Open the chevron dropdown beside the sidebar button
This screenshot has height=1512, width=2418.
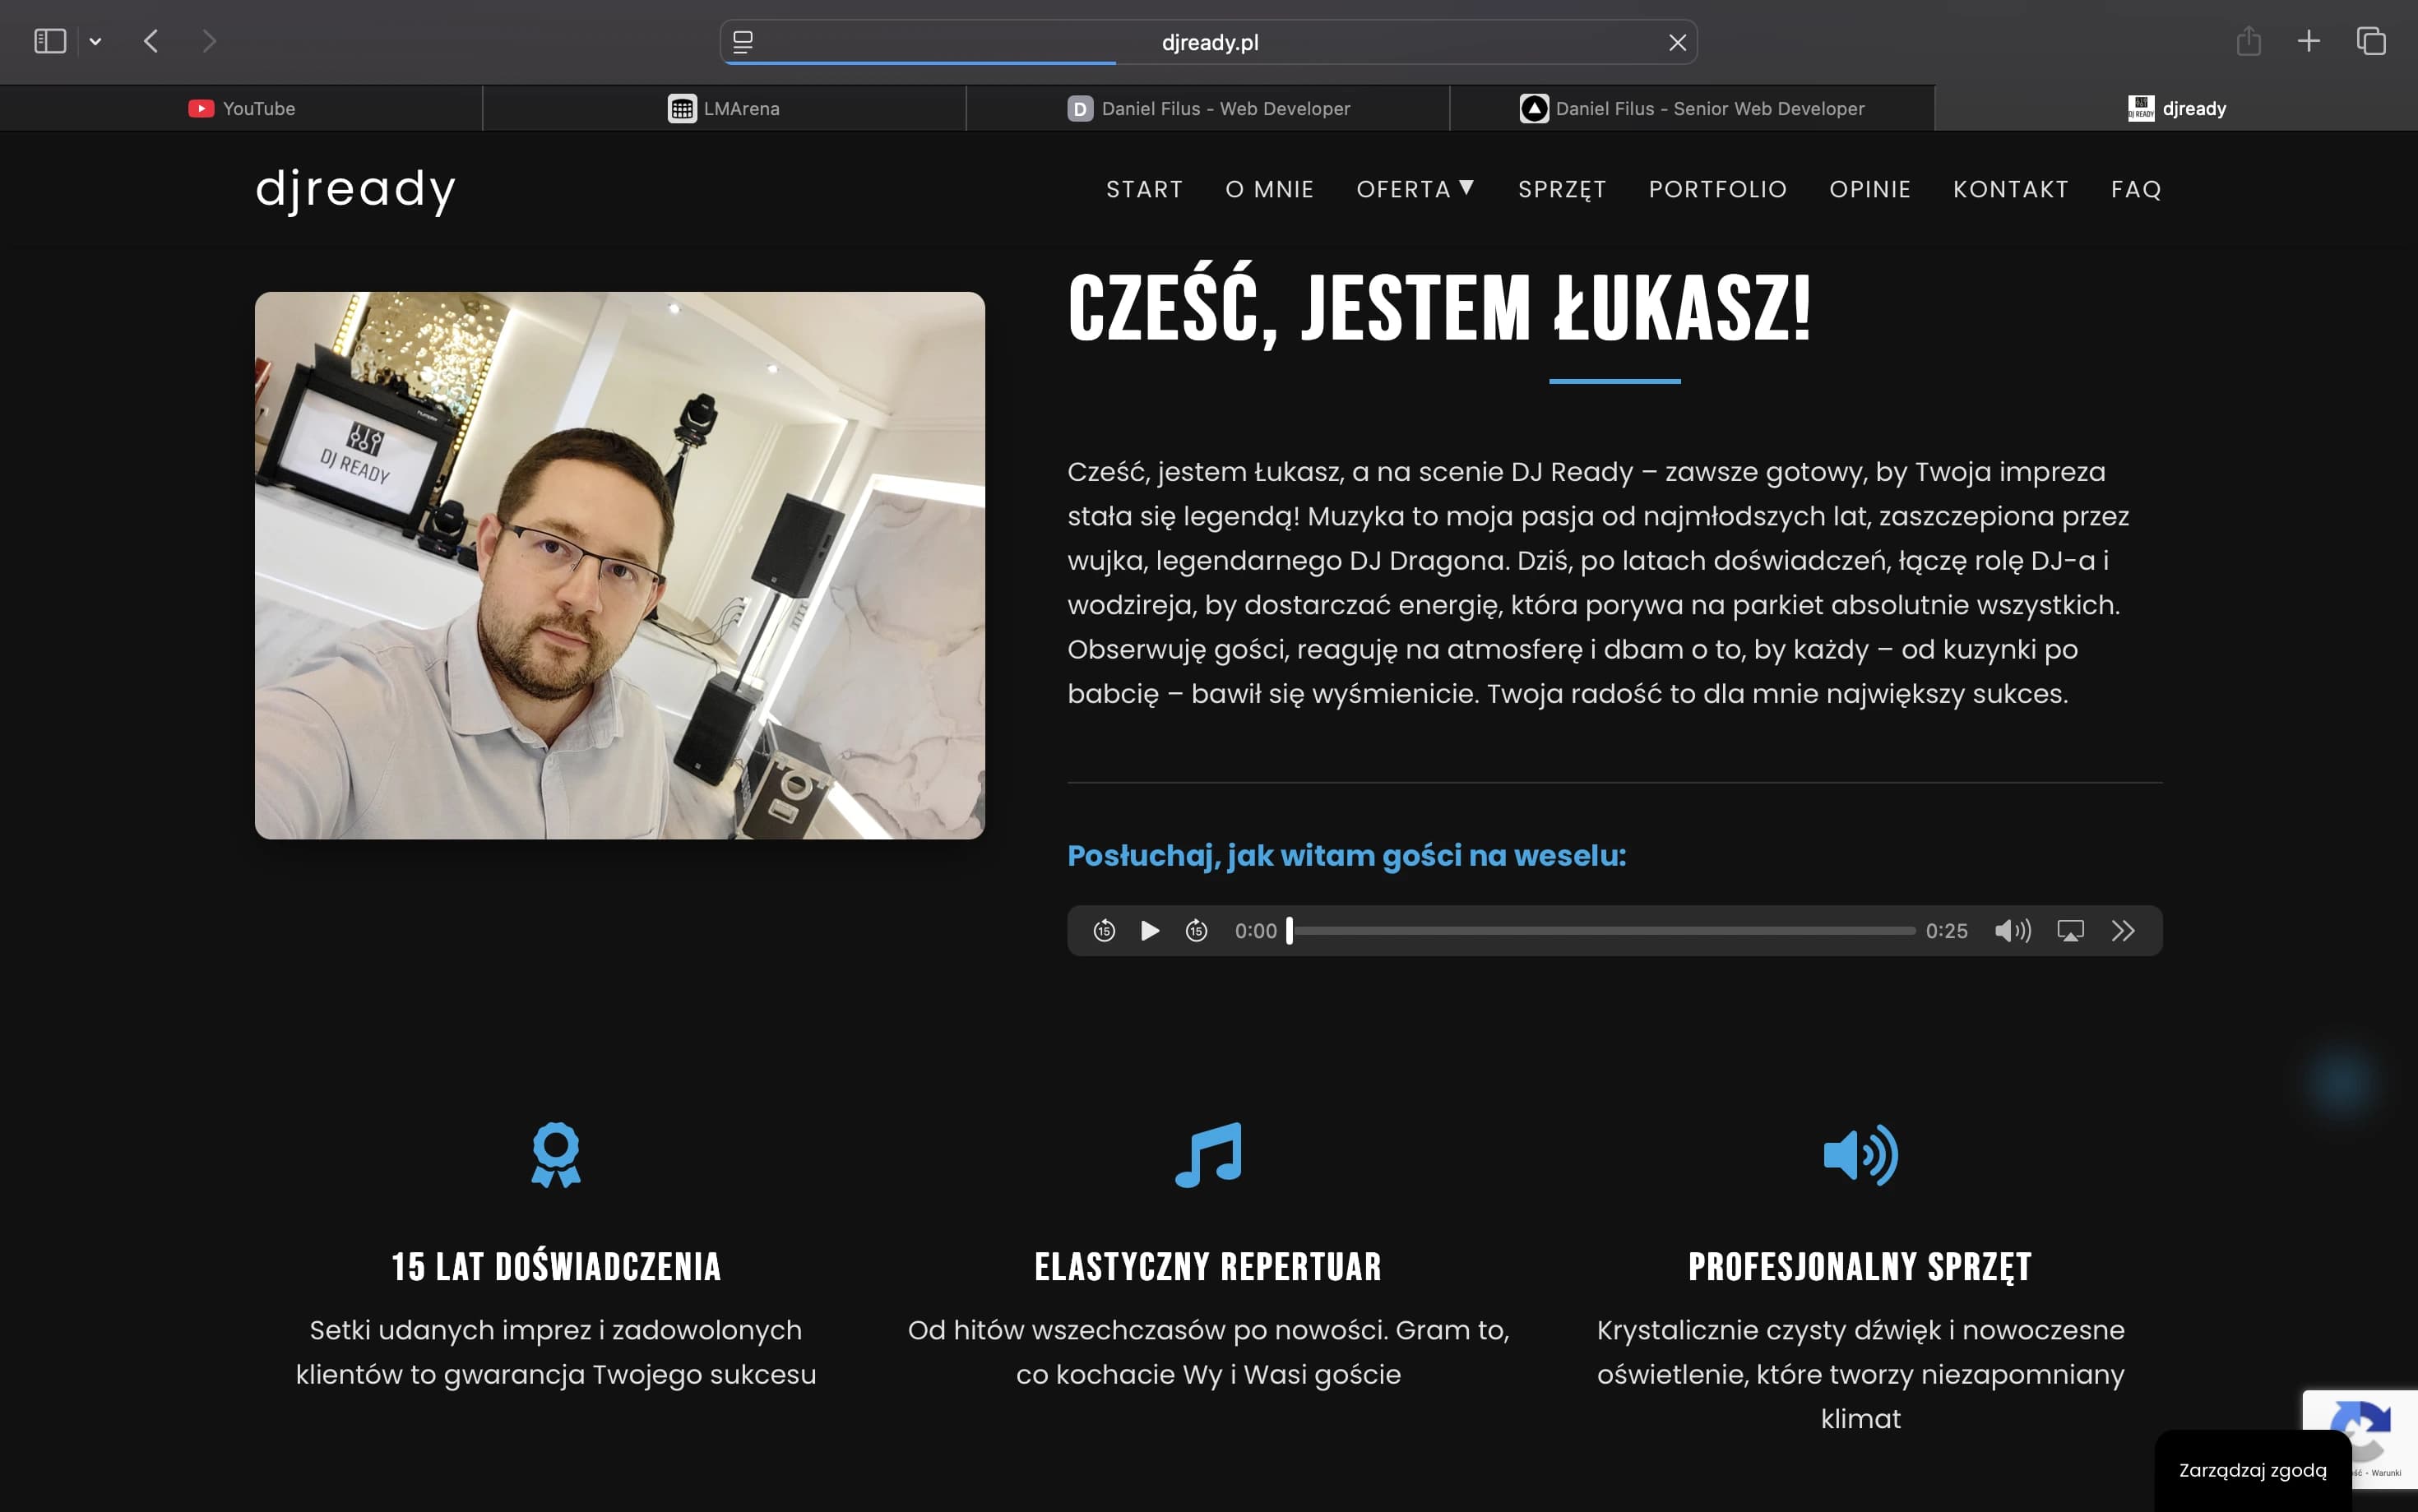(96, 41)
